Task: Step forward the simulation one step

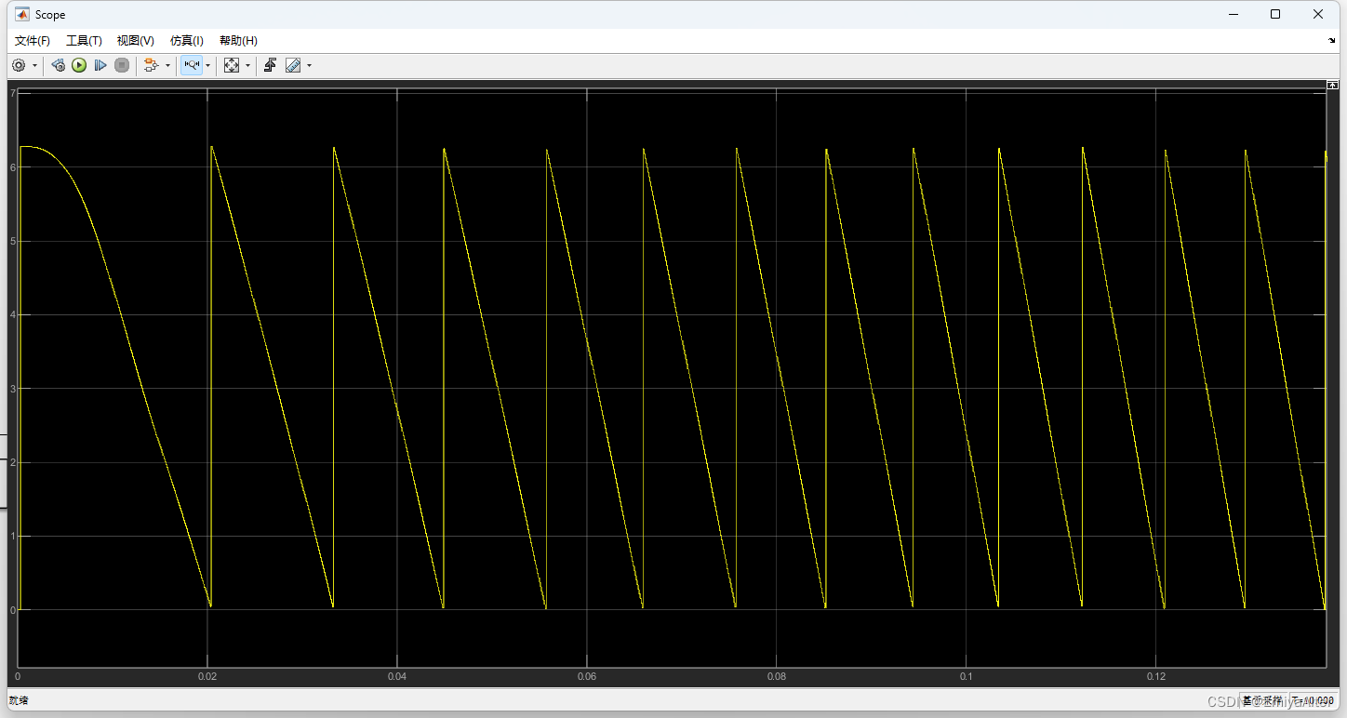Action: [100, 65]
